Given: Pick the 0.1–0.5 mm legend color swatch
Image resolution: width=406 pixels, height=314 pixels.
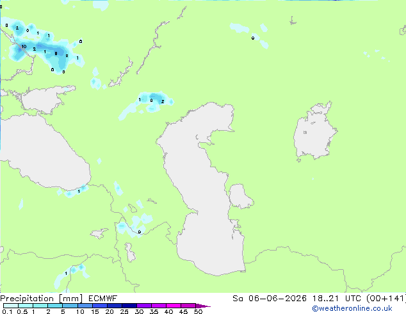Looking at the screenshot, I should point(11,306).
